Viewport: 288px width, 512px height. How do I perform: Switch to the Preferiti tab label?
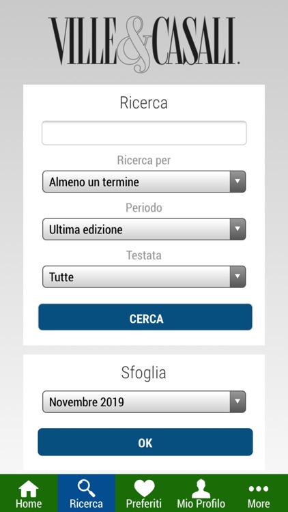144,503
